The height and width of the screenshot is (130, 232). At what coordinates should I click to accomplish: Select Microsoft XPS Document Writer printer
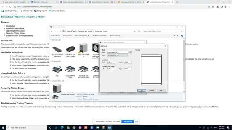[x=83, y=72]
